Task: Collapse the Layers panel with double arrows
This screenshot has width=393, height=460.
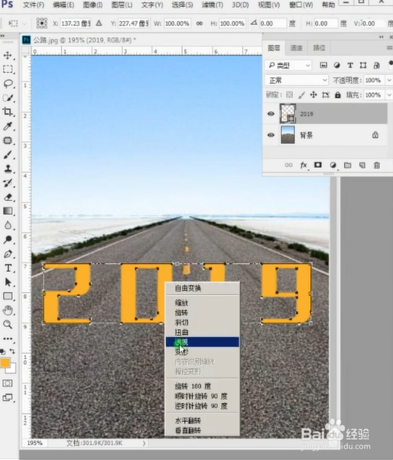Action: [381, 37]
